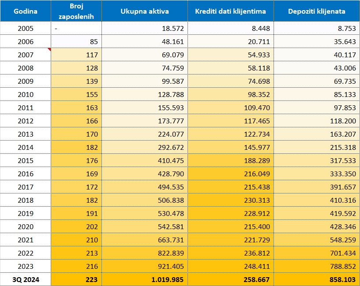Click the 2010 employees cell showing 155
This screenshot has width=360, height=286.
click(91, 95)
